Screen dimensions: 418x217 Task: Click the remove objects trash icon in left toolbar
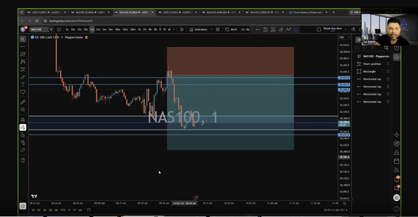(x=23, y=160)
